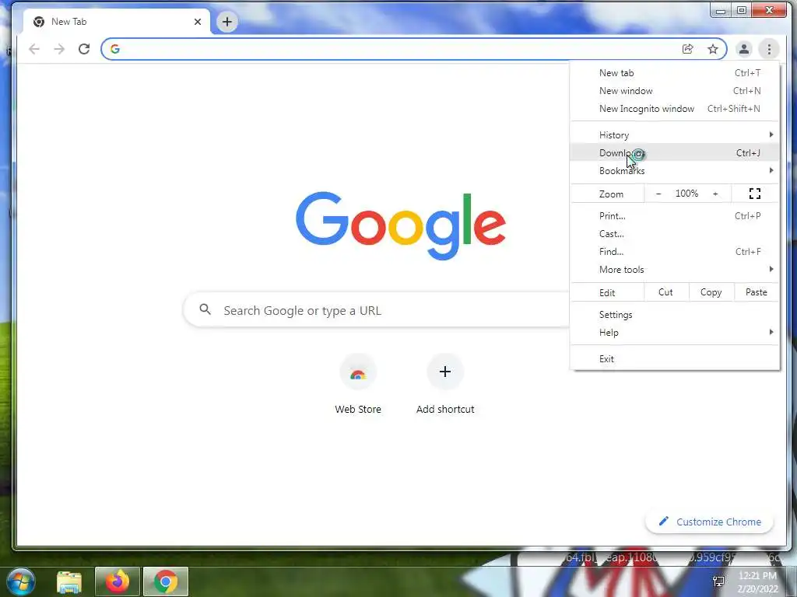This screenshot has height=597, width=797.
Task: Select Cast... in the menu
Action: (675, 233)
